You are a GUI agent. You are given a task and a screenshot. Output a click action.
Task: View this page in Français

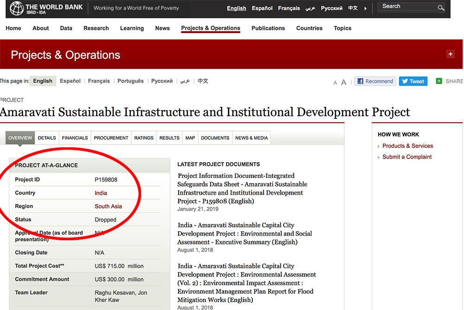pos(99,81)
